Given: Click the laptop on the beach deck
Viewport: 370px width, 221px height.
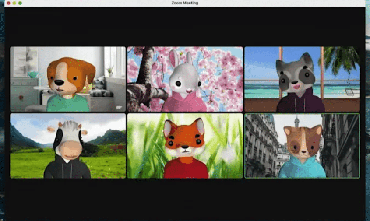Looking at the screenshot, I should coord(349,92).
